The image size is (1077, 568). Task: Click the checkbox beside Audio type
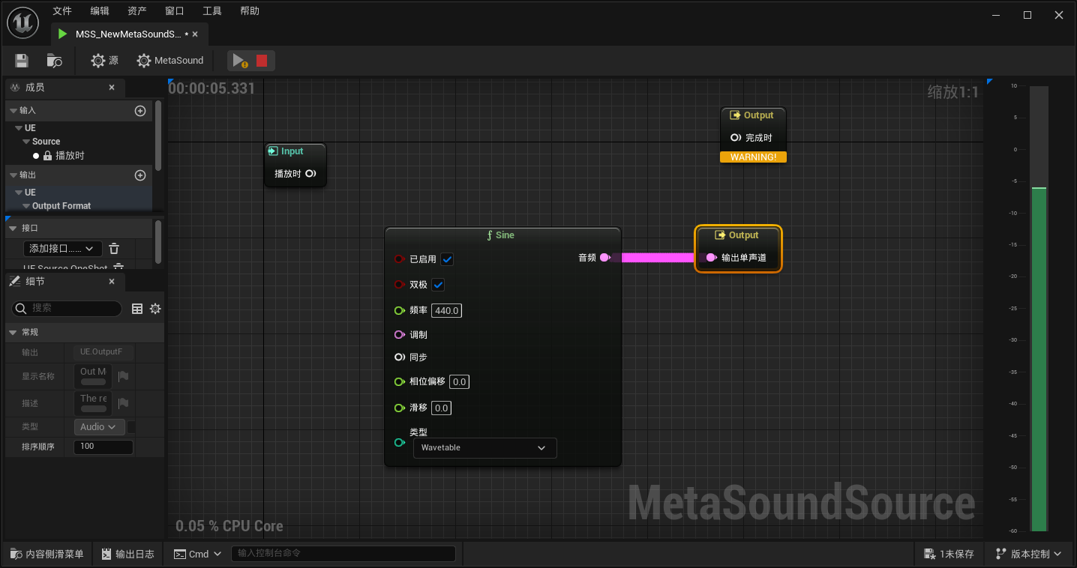(x=132, y=427)
